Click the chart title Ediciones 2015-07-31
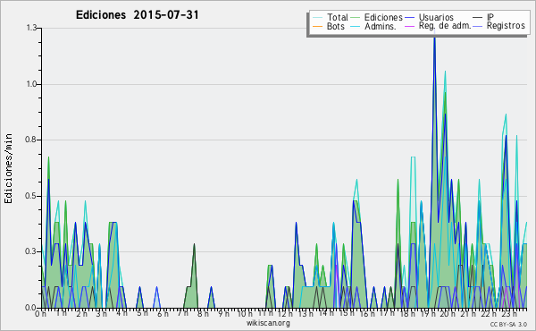This screenshot has height=331, width=536. point(137,15)
